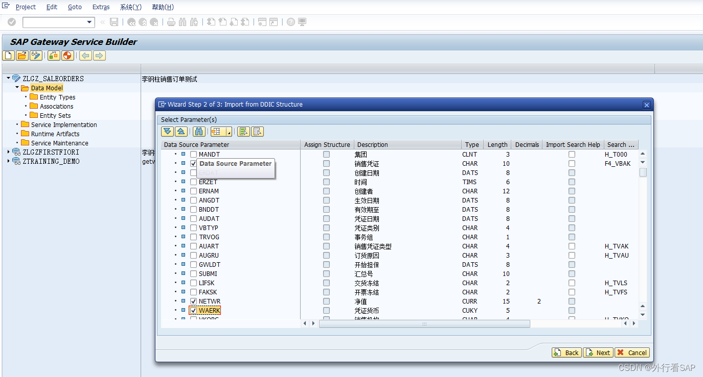Viewport: 703px width, 377px height.
Task: Toggle Assign Structure checkbox for VBTYP row
Action: (x=326, y=228)
